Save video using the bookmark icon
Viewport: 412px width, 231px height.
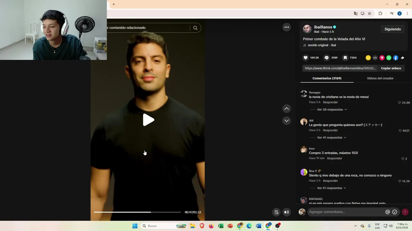345,58
